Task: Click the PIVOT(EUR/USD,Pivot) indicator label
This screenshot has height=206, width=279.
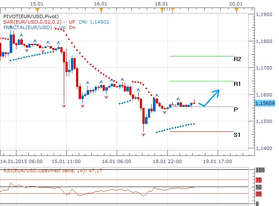Action: click(30, 16)
